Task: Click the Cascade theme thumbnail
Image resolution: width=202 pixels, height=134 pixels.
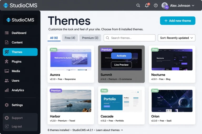Action: 121,101
